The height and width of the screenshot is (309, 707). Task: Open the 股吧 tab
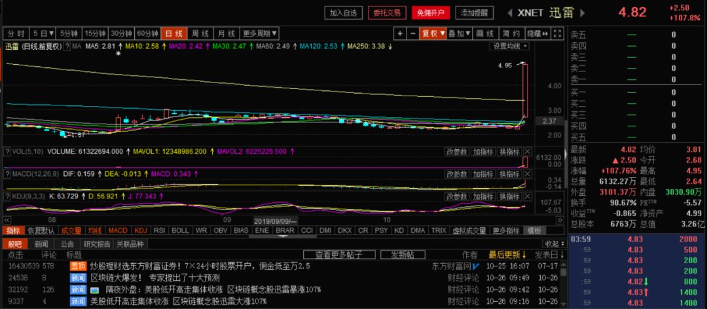coord(15,244)
